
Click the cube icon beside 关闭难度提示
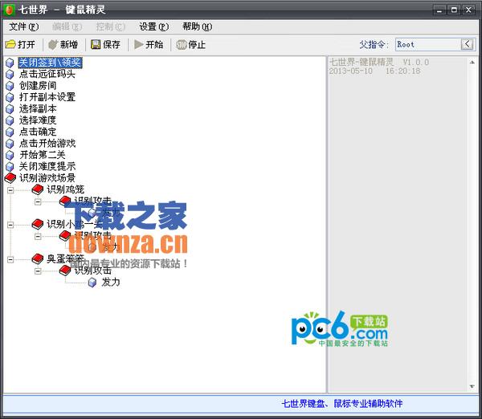(10, 167)
